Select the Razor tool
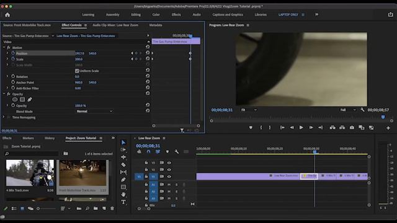Image resolution: width=397 pixels, height=223 pixels. click(123, 165)
